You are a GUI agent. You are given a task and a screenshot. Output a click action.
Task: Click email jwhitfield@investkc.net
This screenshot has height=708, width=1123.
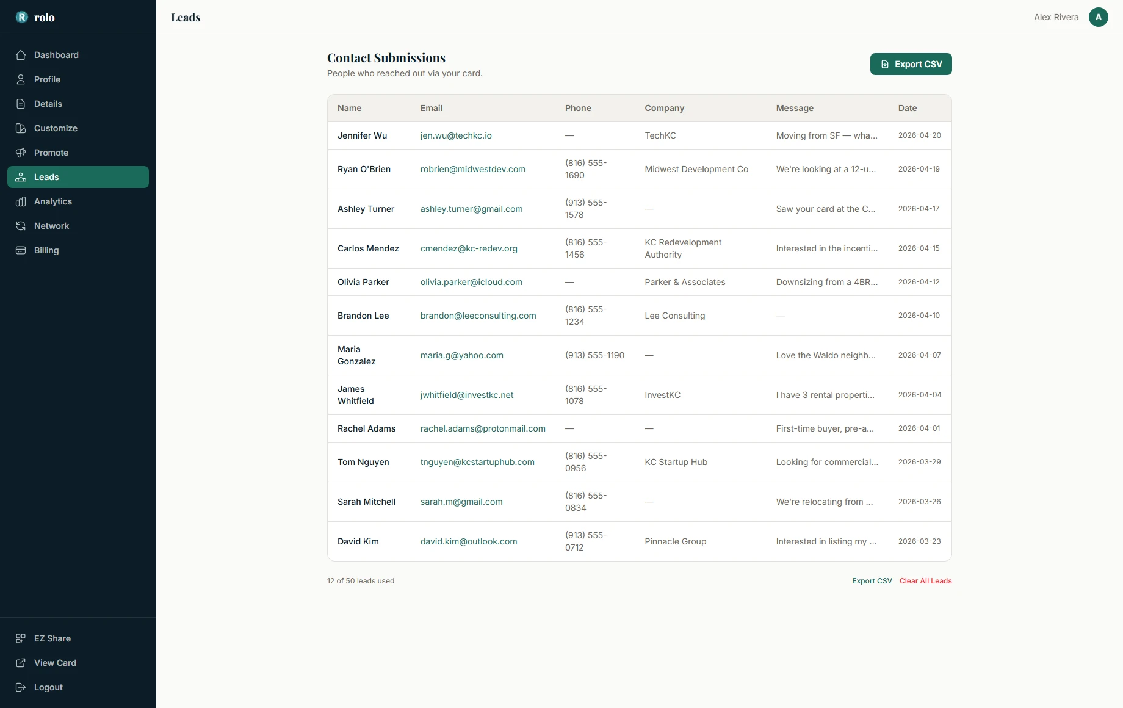click(467, 395)
